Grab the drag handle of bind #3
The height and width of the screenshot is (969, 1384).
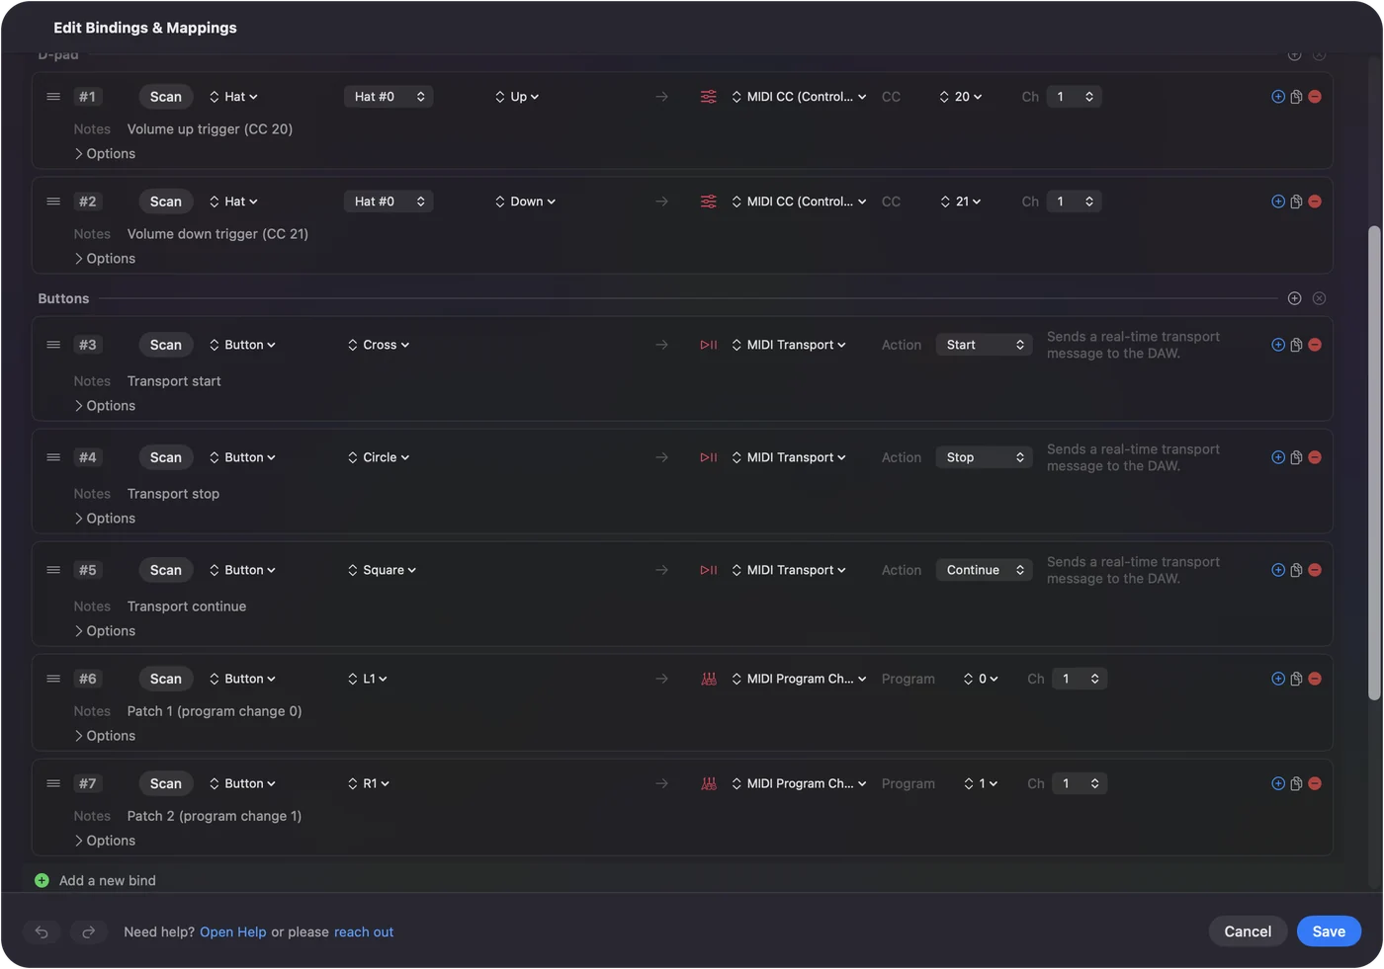(53, 345)
